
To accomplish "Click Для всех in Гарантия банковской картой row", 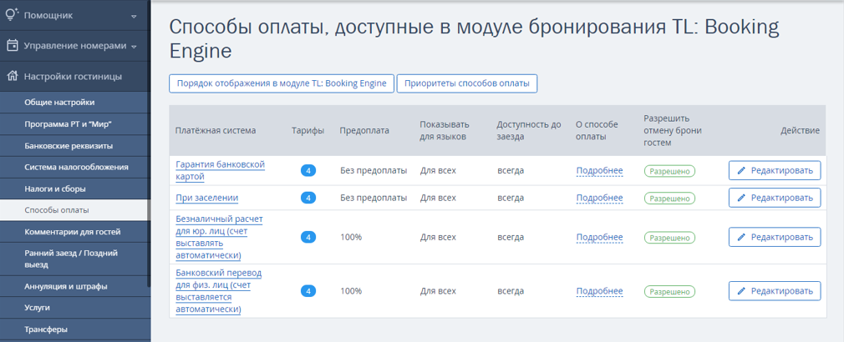I will (x=438, y=171).
